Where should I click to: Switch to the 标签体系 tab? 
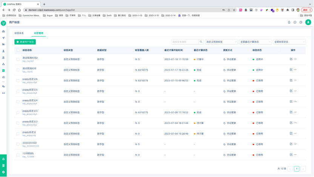19,33
